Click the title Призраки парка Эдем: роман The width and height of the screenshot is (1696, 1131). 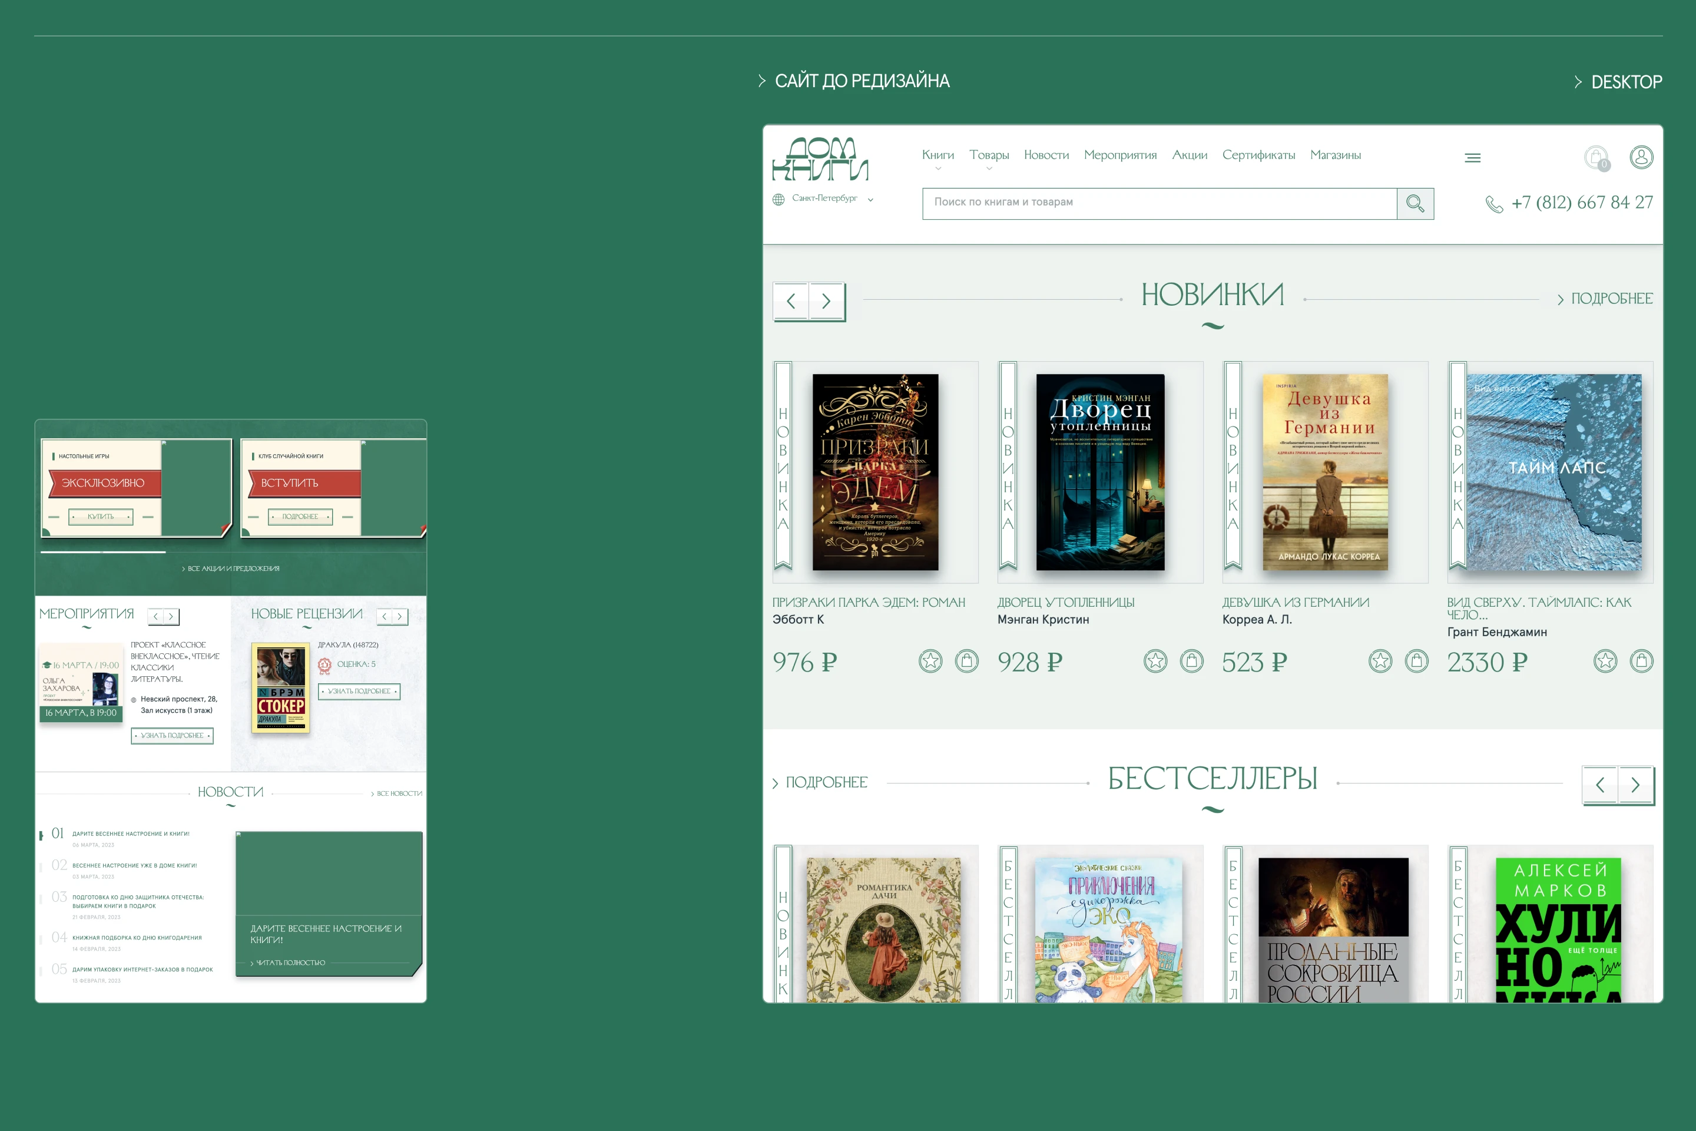click(x=868, y=603)
